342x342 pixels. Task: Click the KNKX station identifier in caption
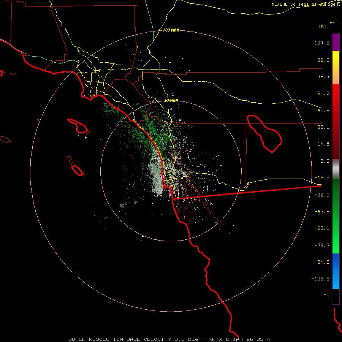(215, 339)
